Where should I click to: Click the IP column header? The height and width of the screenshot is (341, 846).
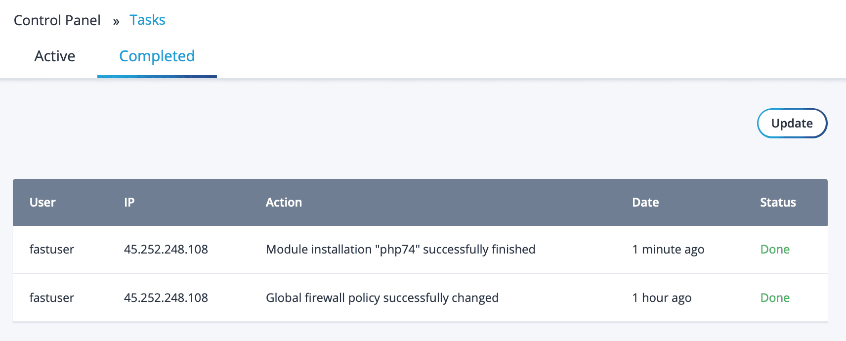coord(129,202)
